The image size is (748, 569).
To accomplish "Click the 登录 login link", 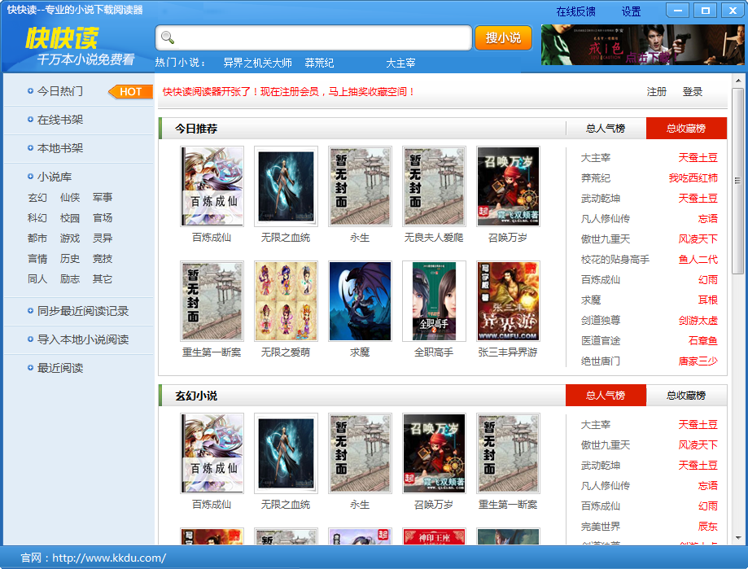I will (693, 92).
